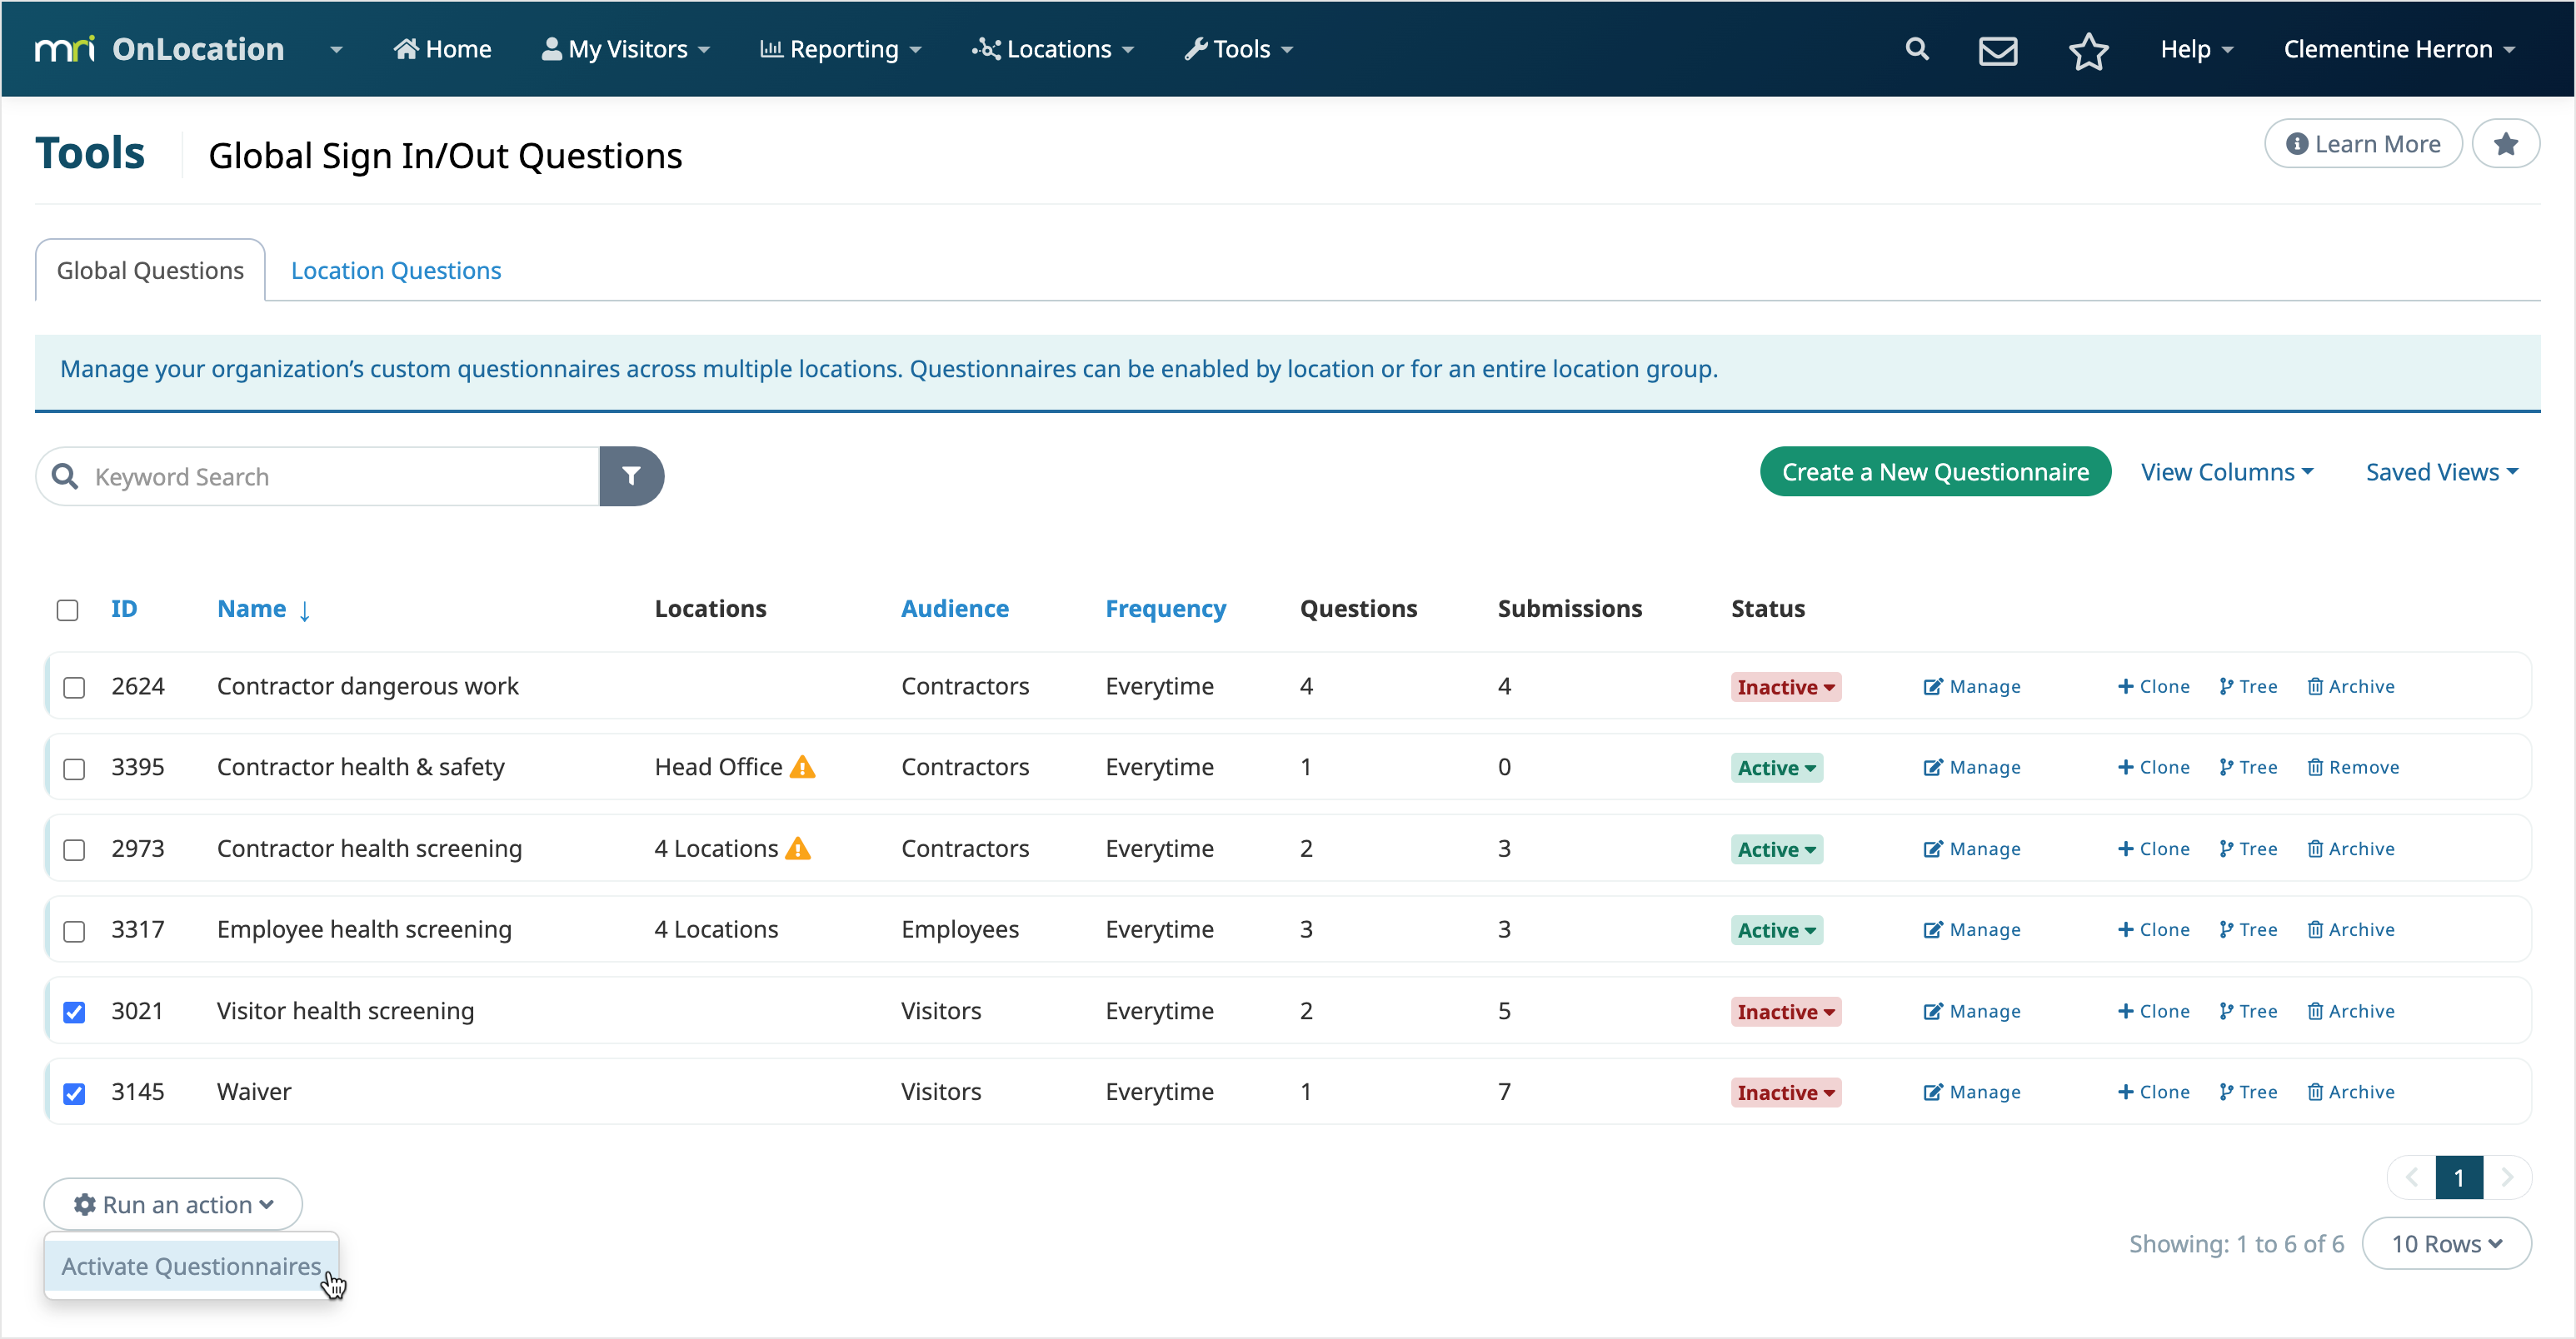
Task: Open the Inactive status dropdown for Waiver
Action: point(1785,1093)
